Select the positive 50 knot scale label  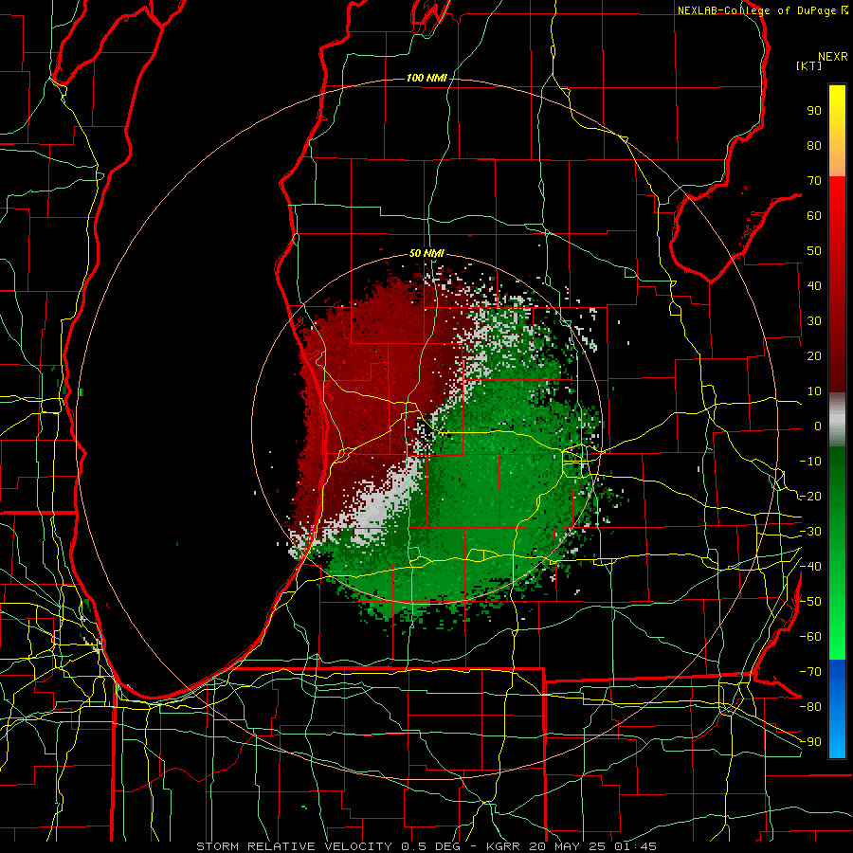[814, 251]
